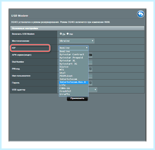Screen dimensions: 155x150
Task: Choose MTS from the ISP list
Action: 74,70
